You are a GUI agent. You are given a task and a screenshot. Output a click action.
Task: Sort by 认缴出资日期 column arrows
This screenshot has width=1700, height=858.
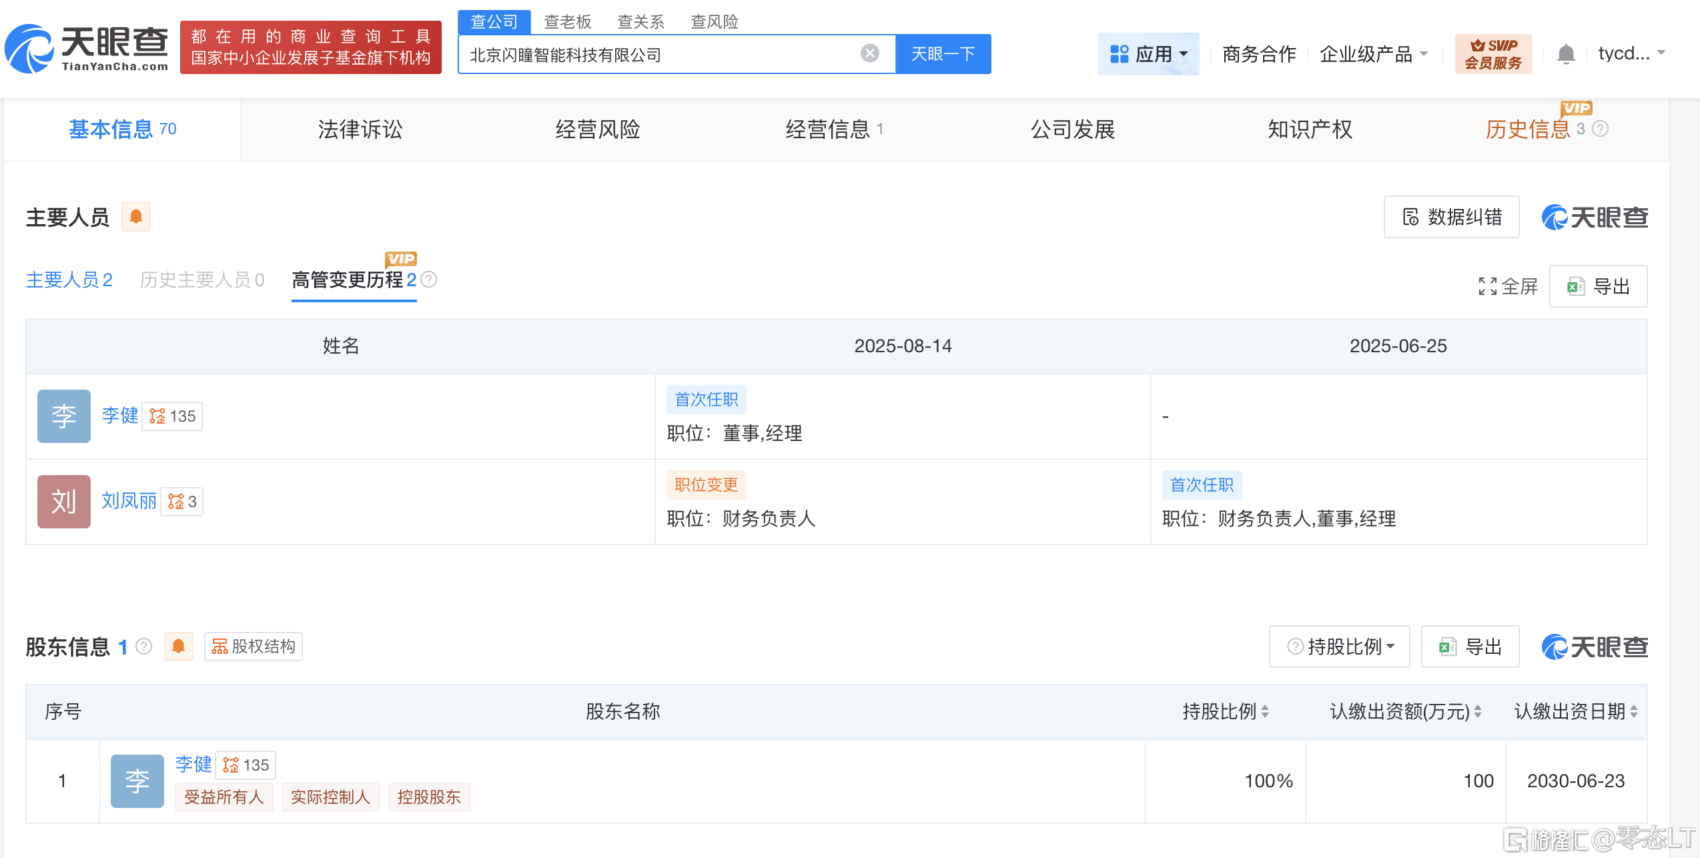(1634, 712)
